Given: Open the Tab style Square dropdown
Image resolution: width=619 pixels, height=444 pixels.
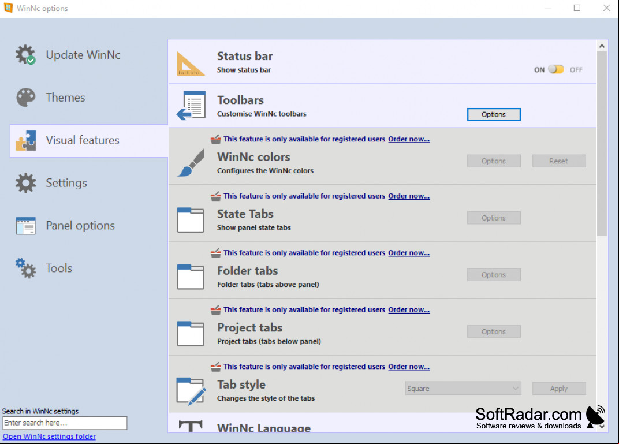Looking at the screenshot, I should coord(463,389).
